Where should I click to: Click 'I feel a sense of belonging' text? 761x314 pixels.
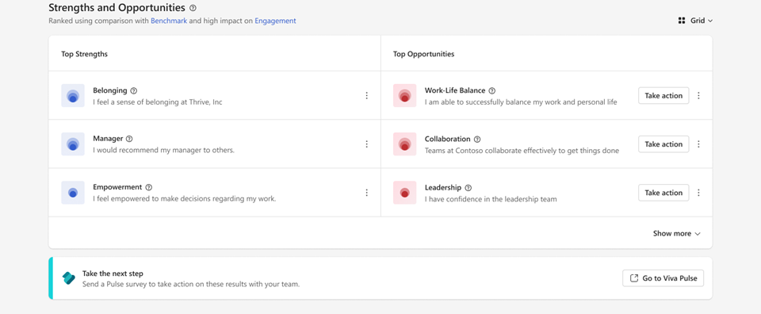tap(158, 102)
